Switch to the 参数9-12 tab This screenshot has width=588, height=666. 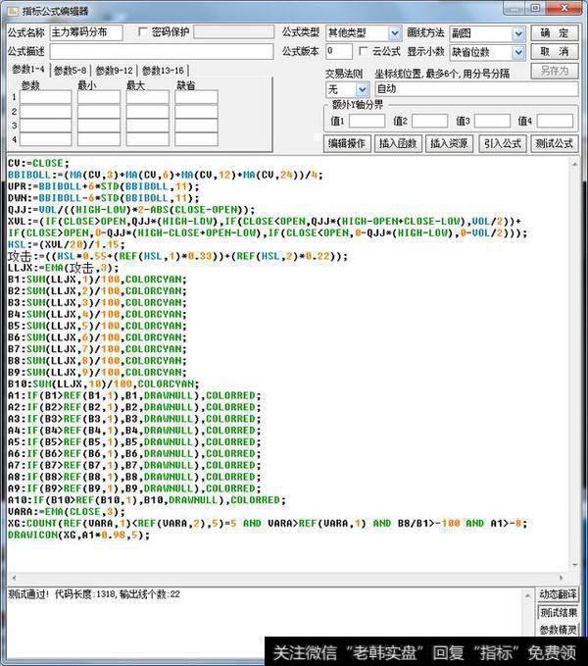click(x=114, y=71)
